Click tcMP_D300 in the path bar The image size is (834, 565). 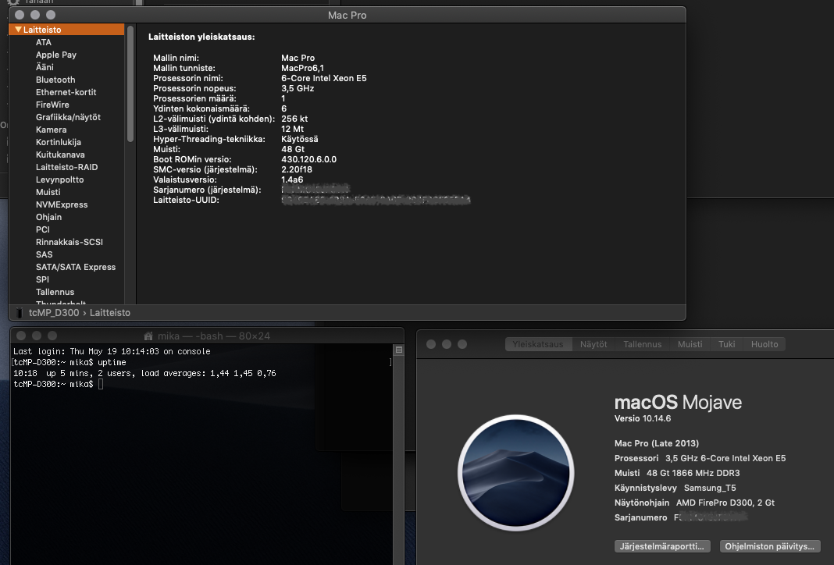click(54, 312)
